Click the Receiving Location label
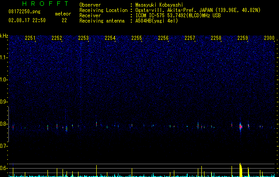 click(x=103, y=10)
